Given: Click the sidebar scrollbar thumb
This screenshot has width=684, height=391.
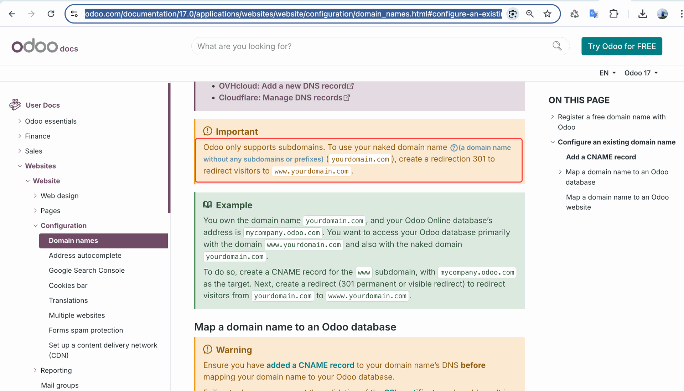Looking at the screenshot, I should tap(169, 148).
